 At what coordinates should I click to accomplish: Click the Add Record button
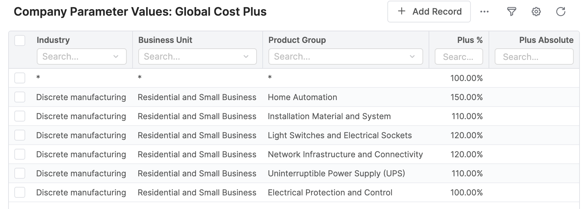pyautogui.click(x=429, y=12)
